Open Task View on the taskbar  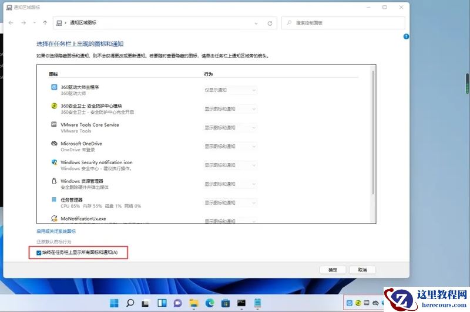pyautogui.click(x=146, y=303)
